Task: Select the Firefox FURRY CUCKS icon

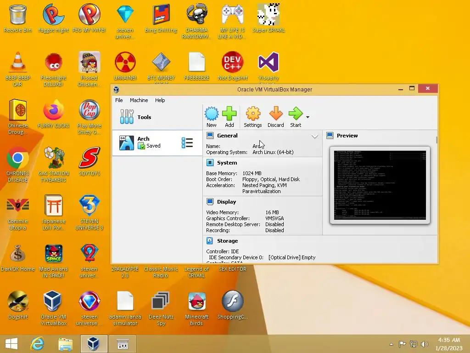Action: [x=53, y=114]
